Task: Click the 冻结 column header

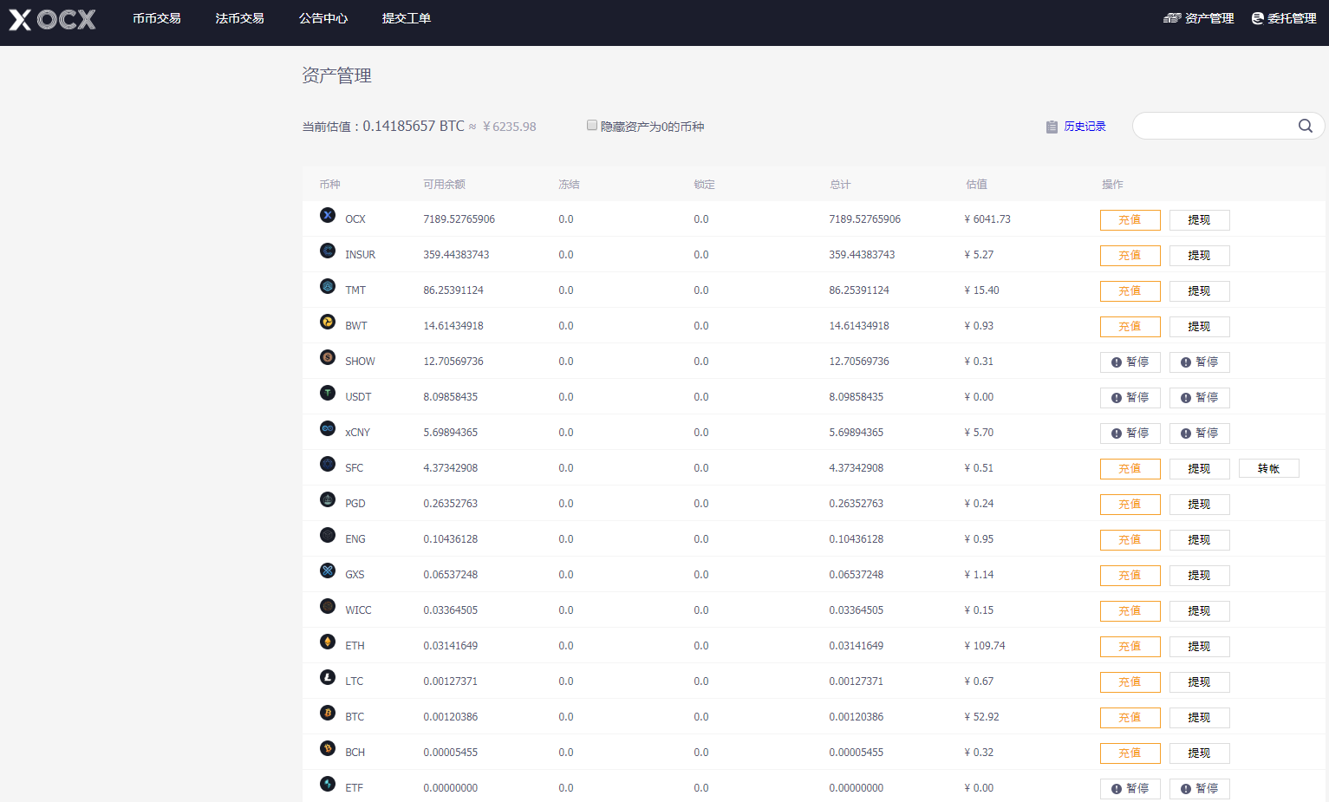Action: [569, 184]
